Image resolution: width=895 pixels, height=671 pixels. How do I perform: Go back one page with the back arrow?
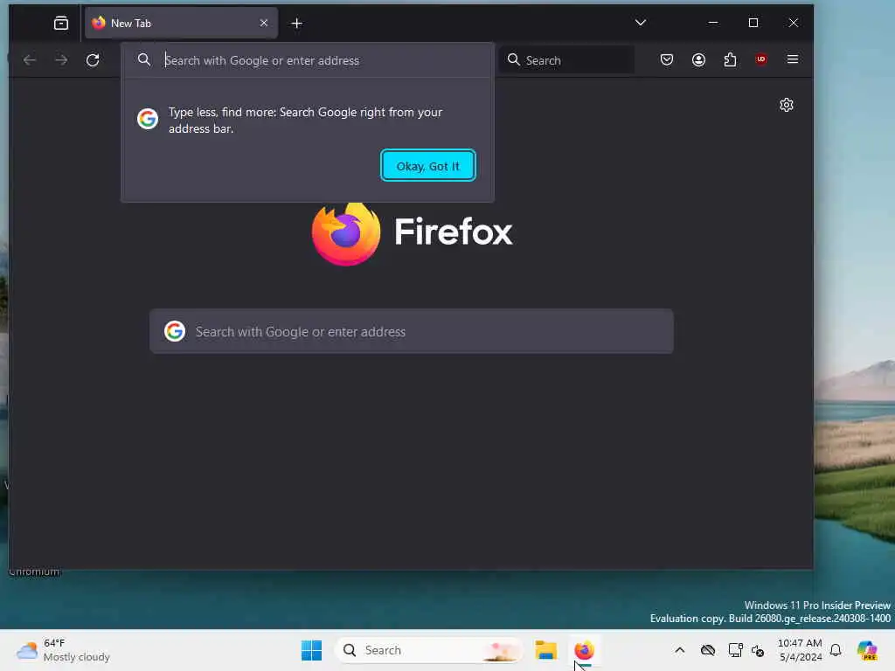coord(30,59)
